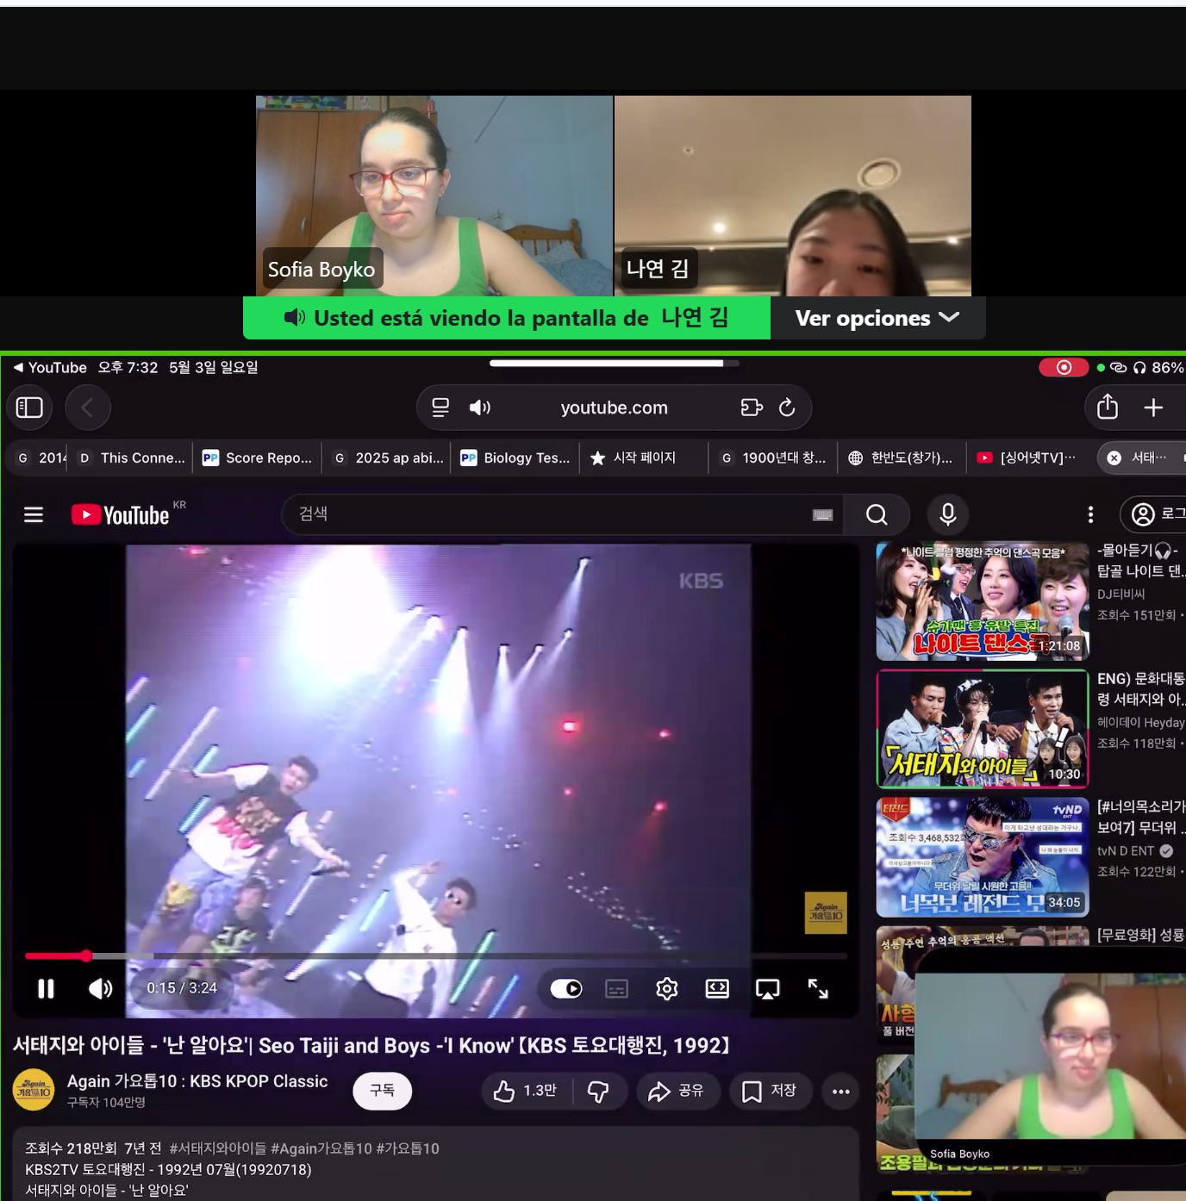Click the 'ENG) 문화대통령 서태지와 아..' video title
The image size is (1186, 1201).
coord(1141,689)
